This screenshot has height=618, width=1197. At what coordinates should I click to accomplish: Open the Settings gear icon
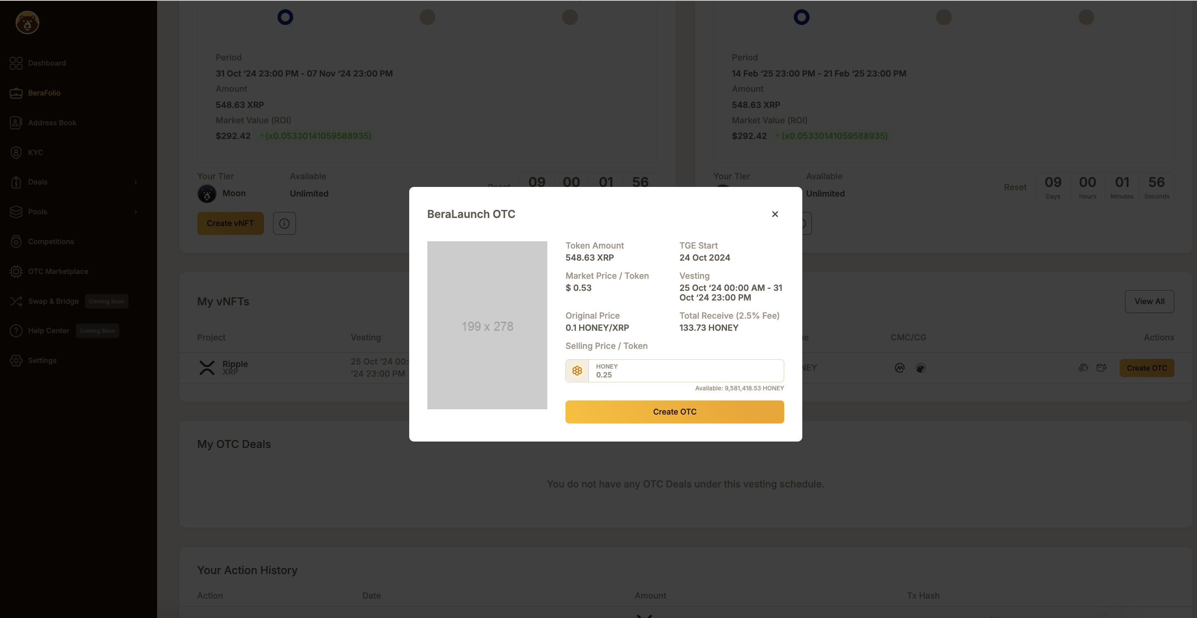16,361
